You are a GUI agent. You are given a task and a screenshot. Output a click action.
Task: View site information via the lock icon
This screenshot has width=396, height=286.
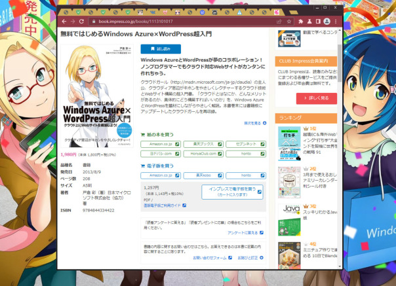pos(94,22)
